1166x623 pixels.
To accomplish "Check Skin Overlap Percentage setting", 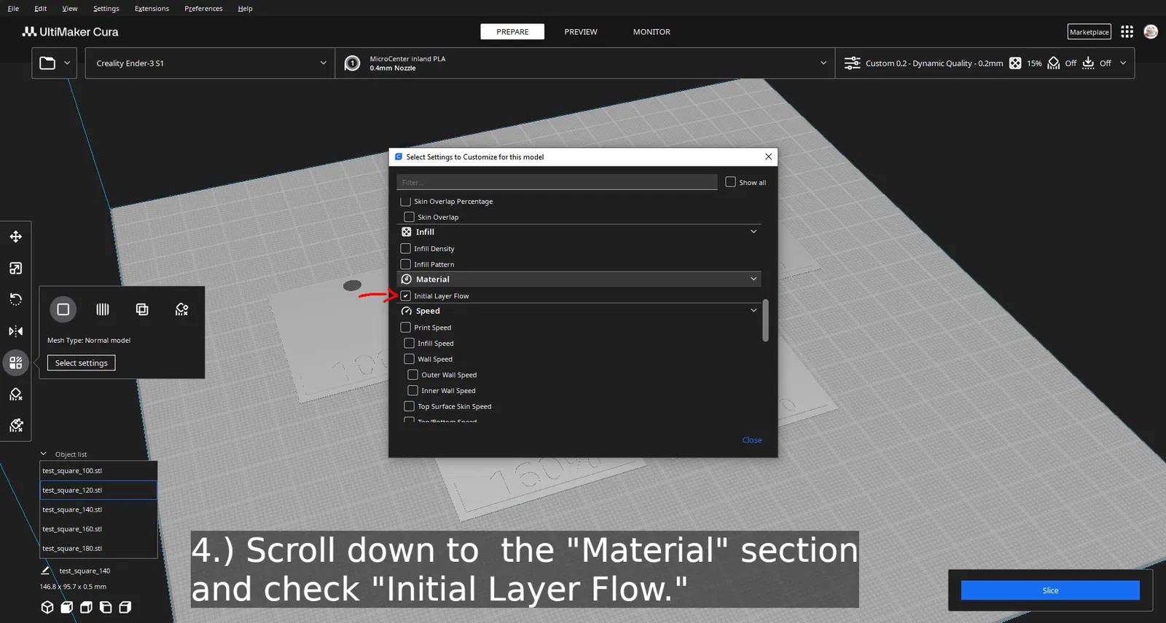I will click(406, 201).
